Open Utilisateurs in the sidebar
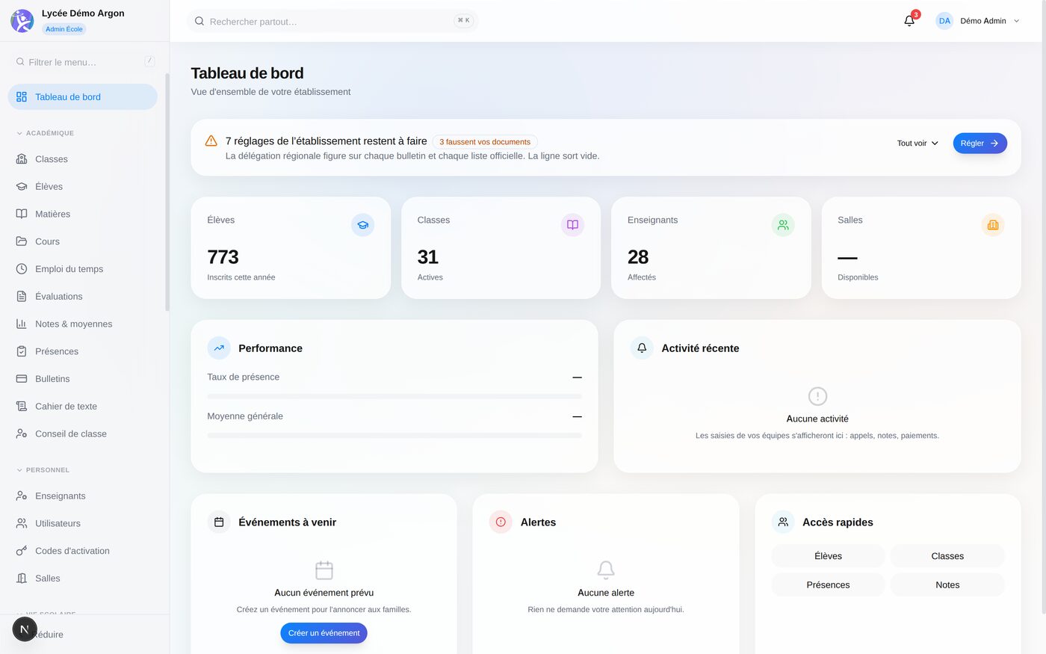Viewport: 1046px width, 654px height. click(x=82, y=523)
